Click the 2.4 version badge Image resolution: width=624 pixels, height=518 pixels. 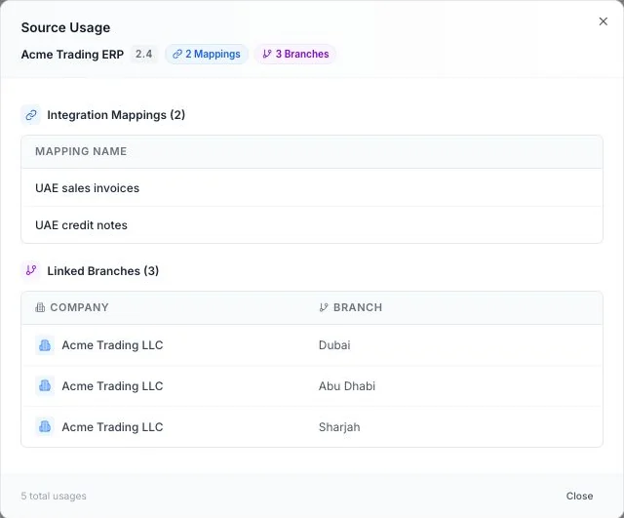click(143, 54)
